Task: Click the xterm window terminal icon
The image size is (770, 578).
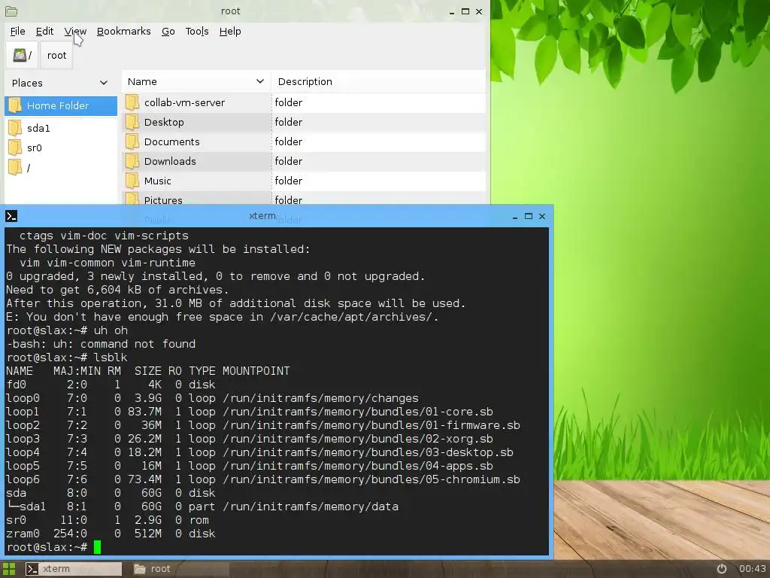Action: [x=11, y=216]
